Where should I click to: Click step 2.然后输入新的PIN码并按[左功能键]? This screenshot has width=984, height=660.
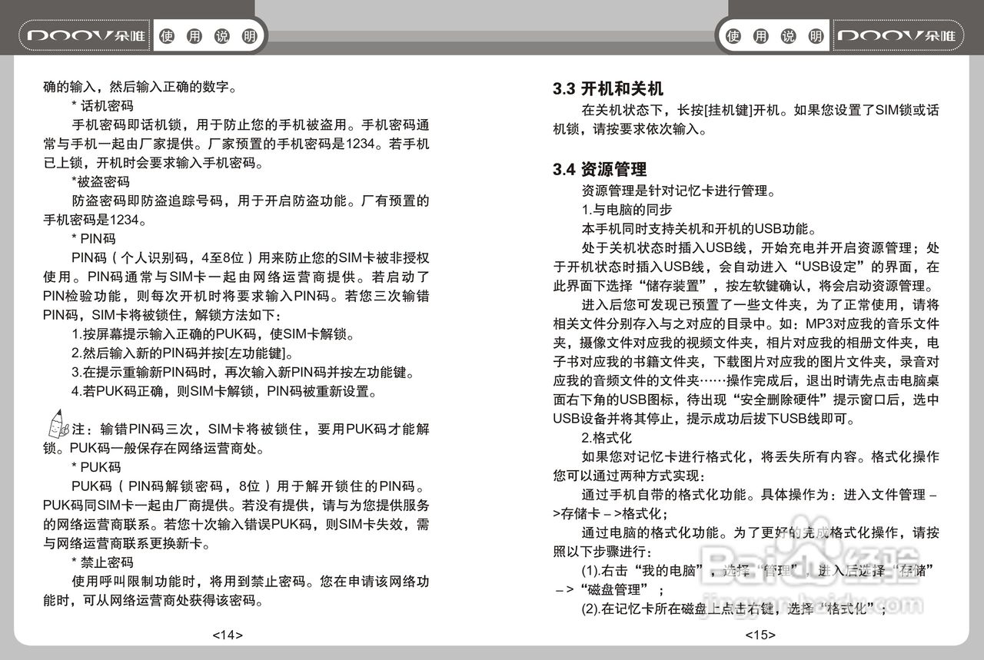tap(184, 353)
